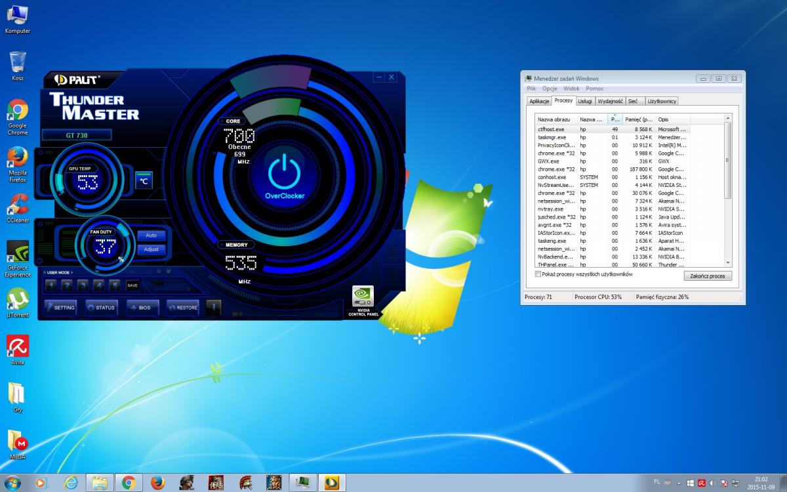This screenshot has width=787, height=492.
Task: Load user mode profile 1
Action: tap(51, 285)
